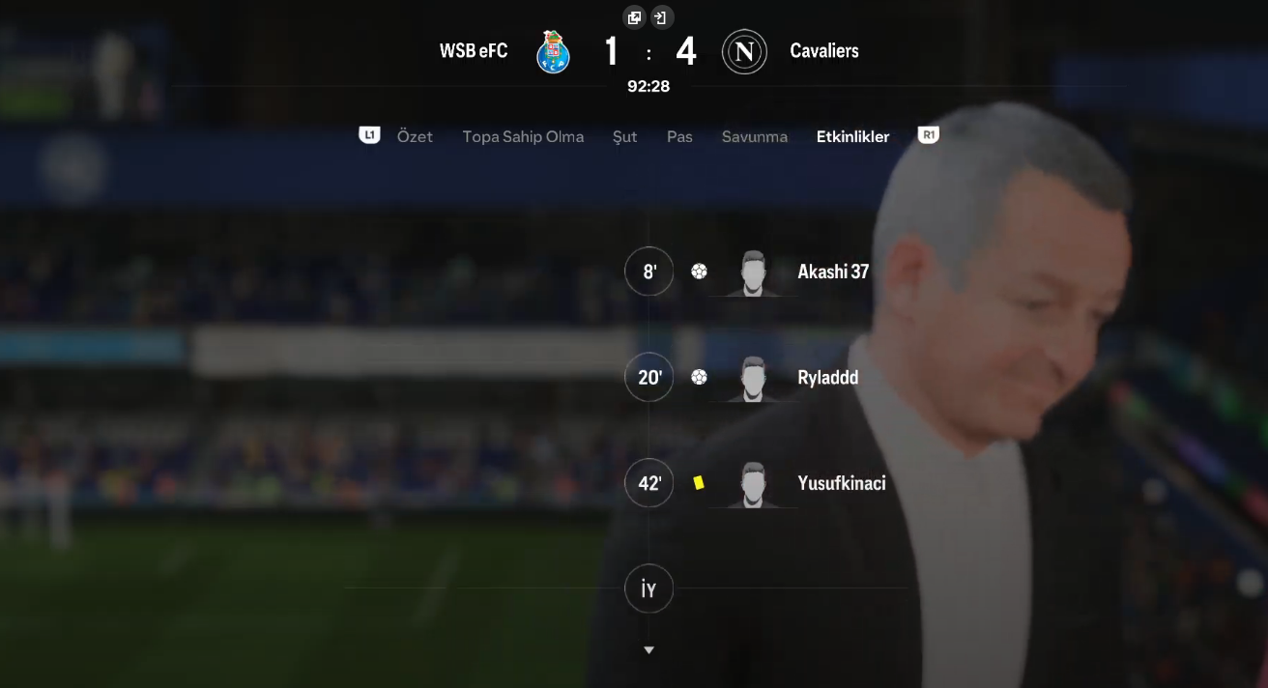Select the Savunma tab
The width and height of the screenshot is (1268, 688).
pos(755,136)
